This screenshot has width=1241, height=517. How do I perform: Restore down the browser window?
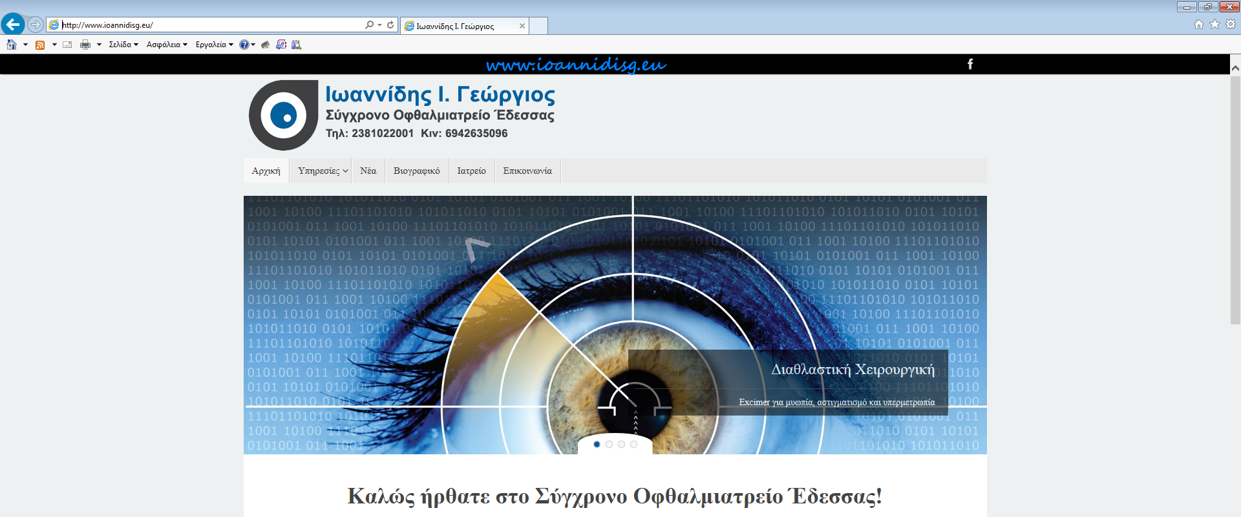tap(1208, 6)
